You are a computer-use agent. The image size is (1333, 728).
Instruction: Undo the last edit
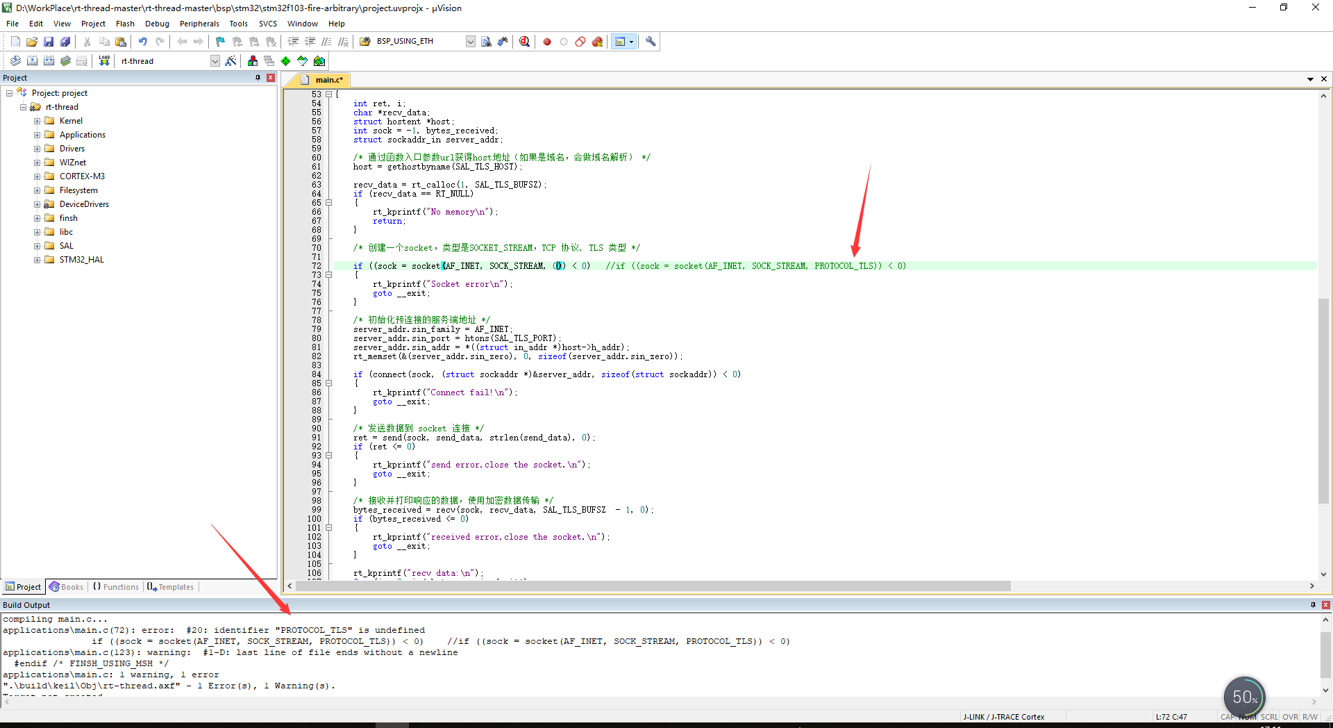pyautogui.click(x=142, y=41)
